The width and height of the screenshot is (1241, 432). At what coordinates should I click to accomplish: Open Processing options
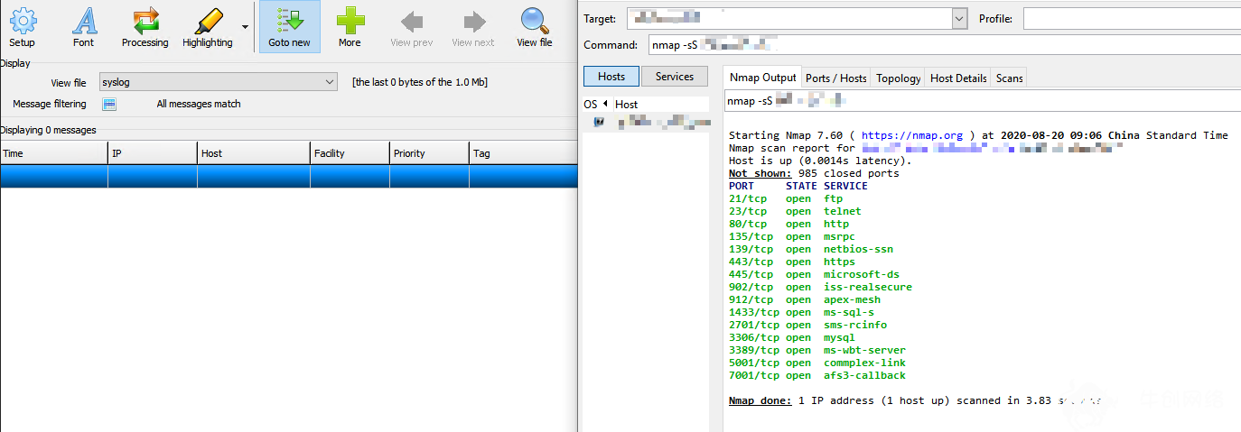tap(145, 27)
